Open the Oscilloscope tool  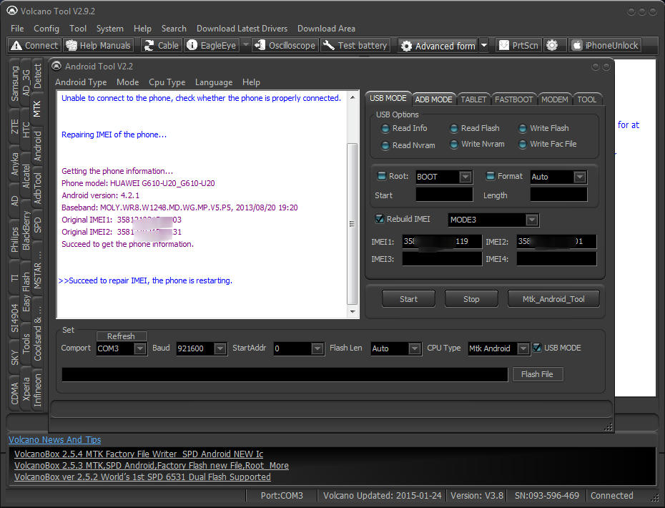(x=285, y=45)
